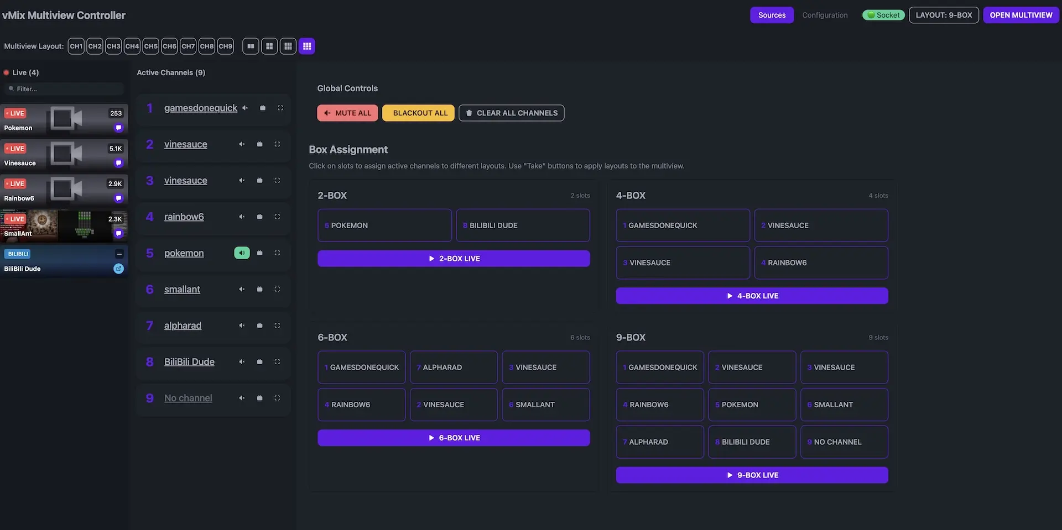Toggle the CH3 multiview layout button
Image resolution: width=1062 pixels, height=530 pixels.
point(113,46)
